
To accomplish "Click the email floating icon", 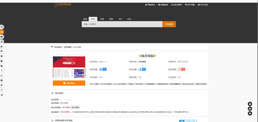I will click(x=250, y=109).
